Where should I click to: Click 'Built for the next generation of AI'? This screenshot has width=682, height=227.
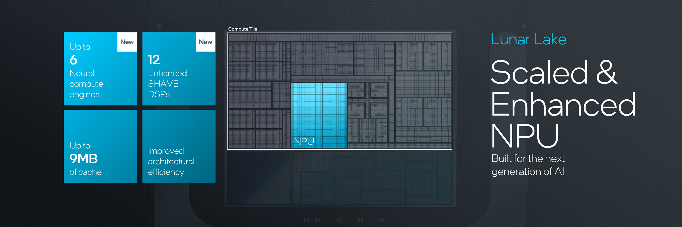click(x=528, y=165)
